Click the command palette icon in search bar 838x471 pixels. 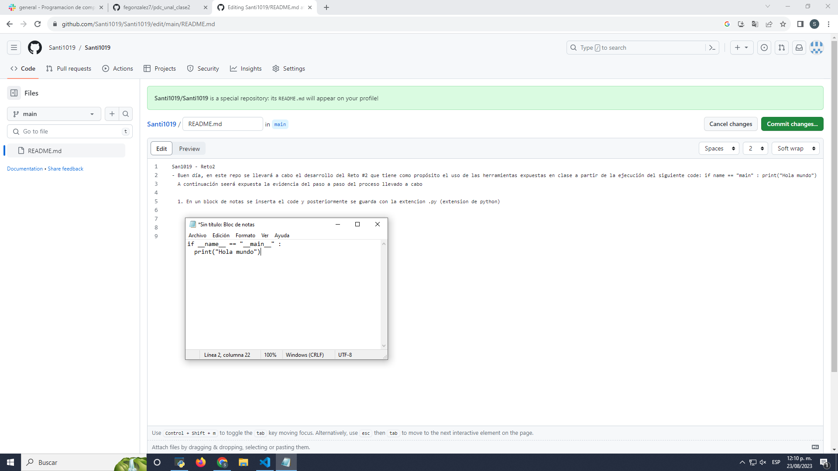point(712,48)
